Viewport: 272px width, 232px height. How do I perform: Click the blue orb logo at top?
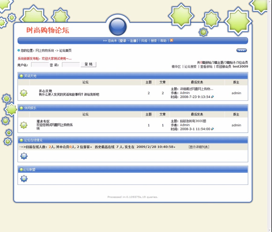pos(118,27)
